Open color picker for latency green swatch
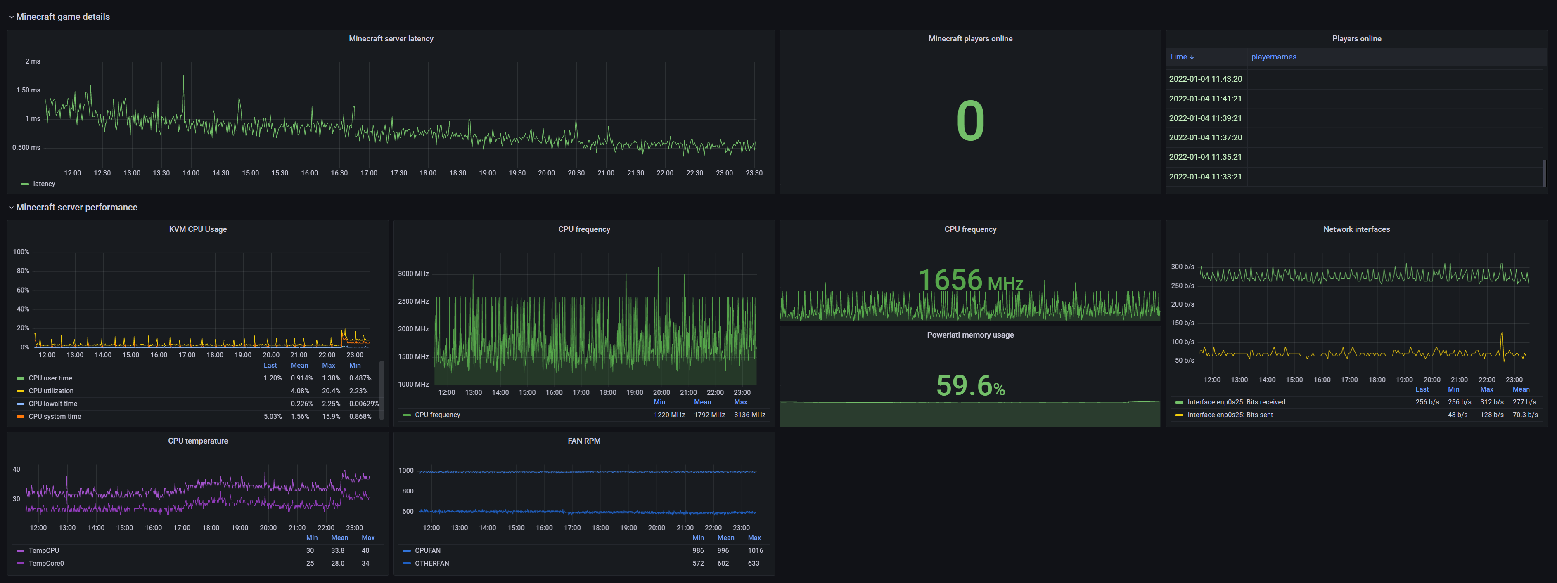This screenshot has width=1557, height=583. coord(25,184)
